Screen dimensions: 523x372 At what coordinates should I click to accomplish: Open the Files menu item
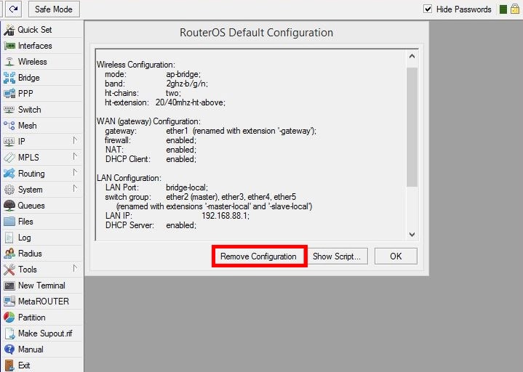pos(25,222)
